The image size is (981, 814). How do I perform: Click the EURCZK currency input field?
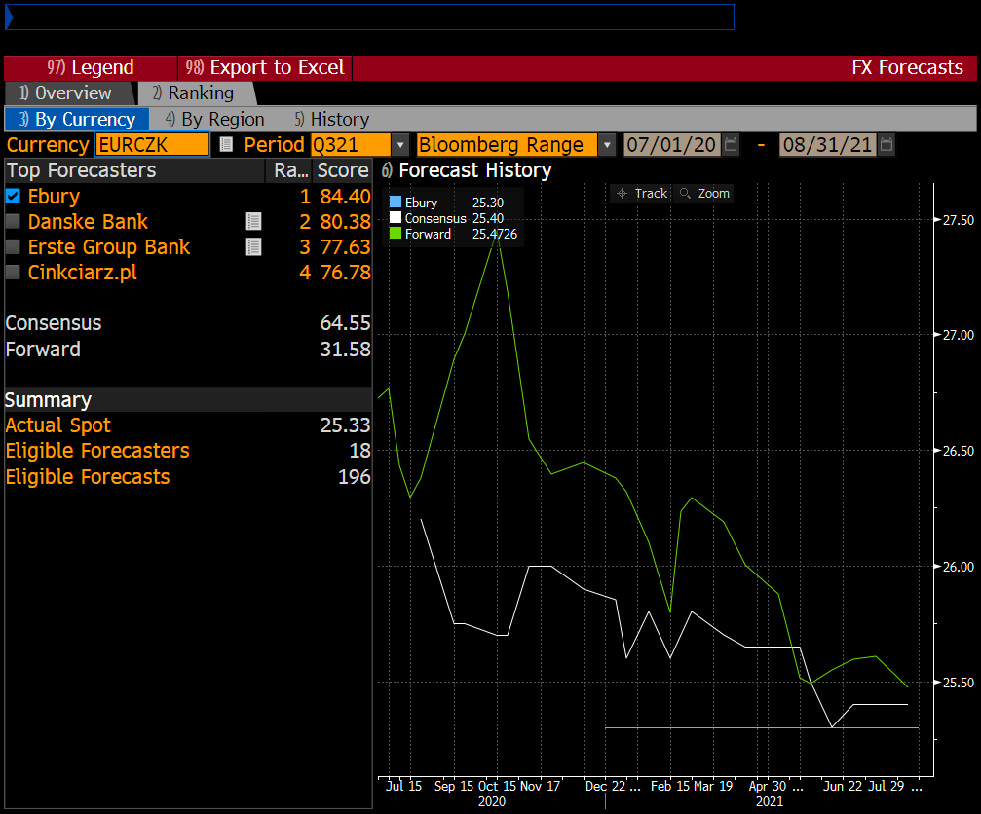coord(152,145)
